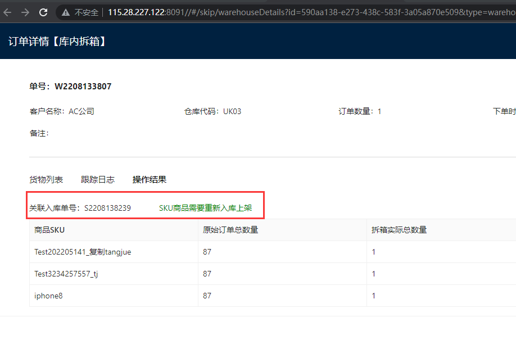The width and height of the screenshot is (516, 340).
Task: Click the 商品SKU column header
Action: 49,229
